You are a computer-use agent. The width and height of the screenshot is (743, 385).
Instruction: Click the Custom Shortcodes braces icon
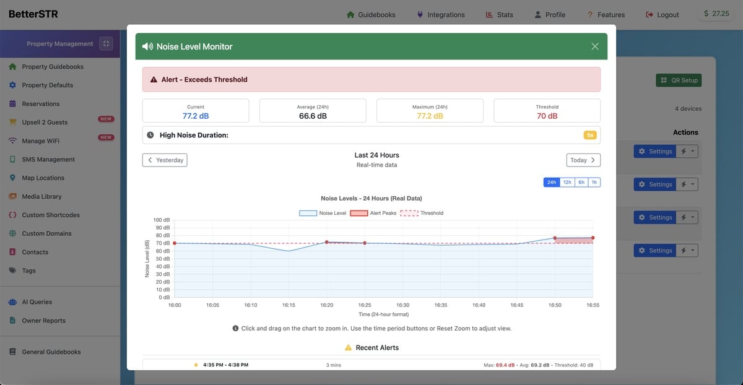click(x=12, y=215)
